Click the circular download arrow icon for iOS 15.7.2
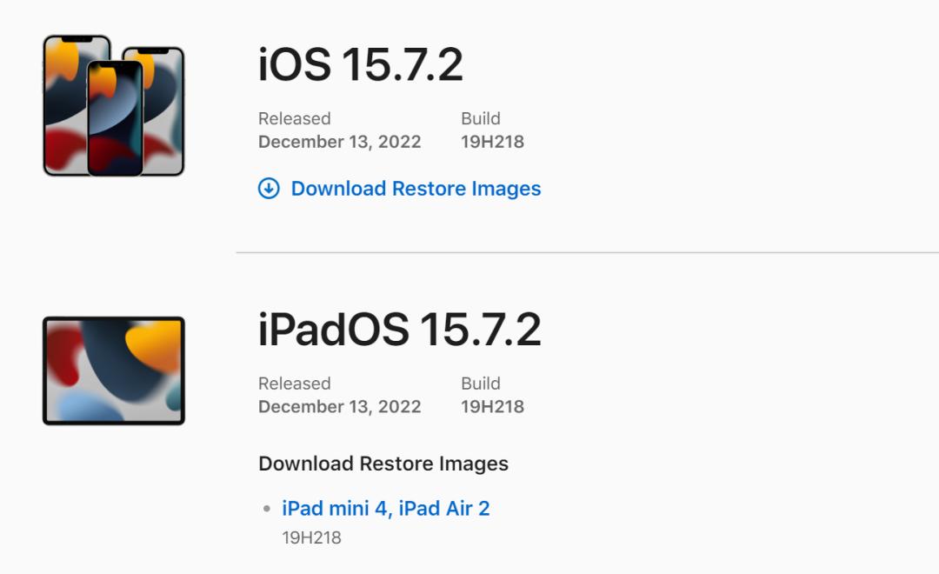939x574 pixels. [268, 188]
